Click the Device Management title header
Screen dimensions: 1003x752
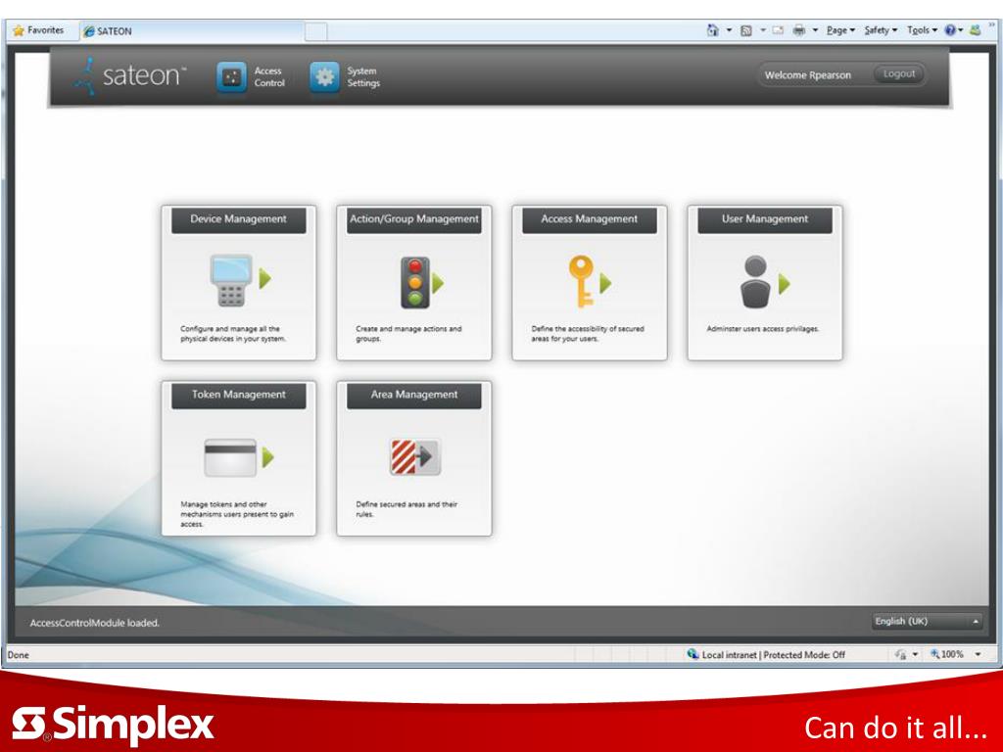click(239, 219)
